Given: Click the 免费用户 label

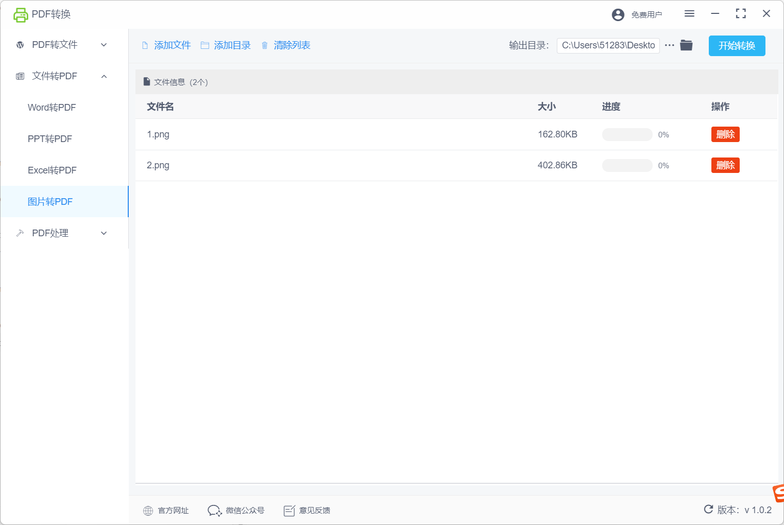Looking at the screenshot, I should [647, 15].
